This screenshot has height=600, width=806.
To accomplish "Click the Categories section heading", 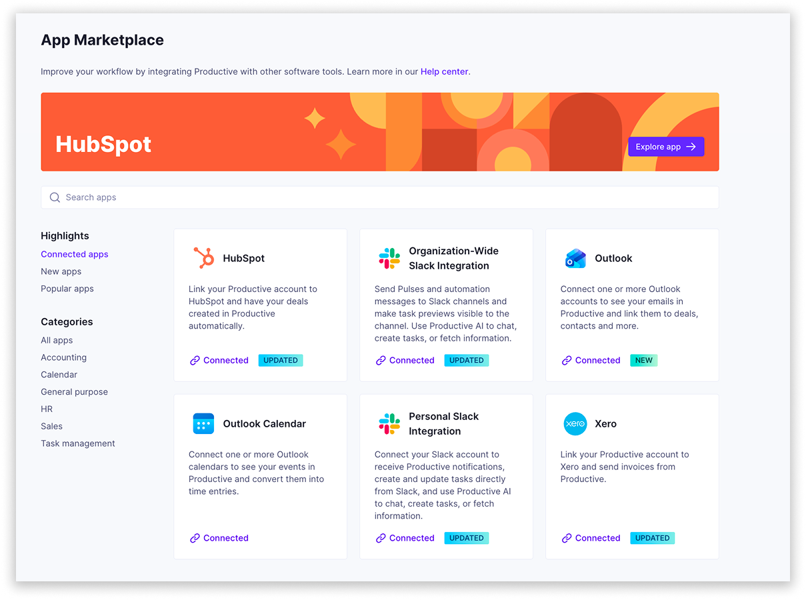I will 67,322.
